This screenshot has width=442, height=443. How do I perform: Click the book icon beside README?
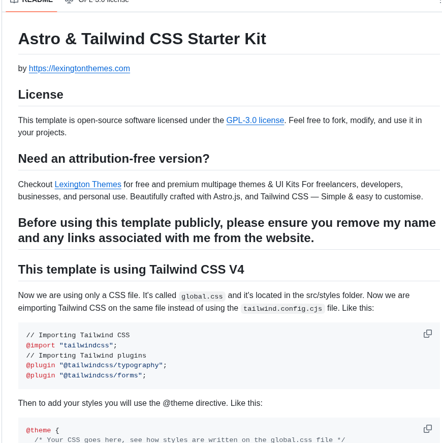15,1
